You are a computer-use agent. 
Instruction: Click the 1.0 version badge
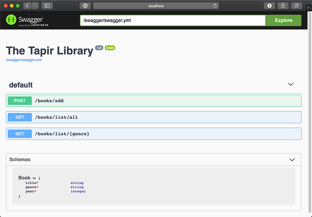click(x=99, y=48)
